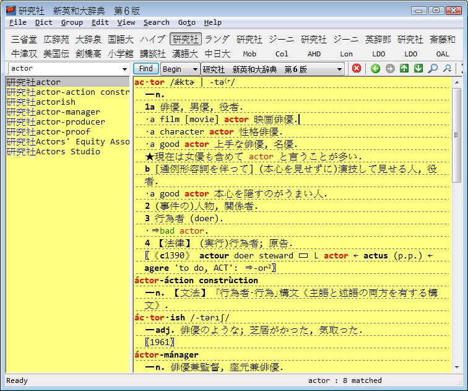
Task: Select the 漢語大 dictionary button
Action: tap(185, 54)
